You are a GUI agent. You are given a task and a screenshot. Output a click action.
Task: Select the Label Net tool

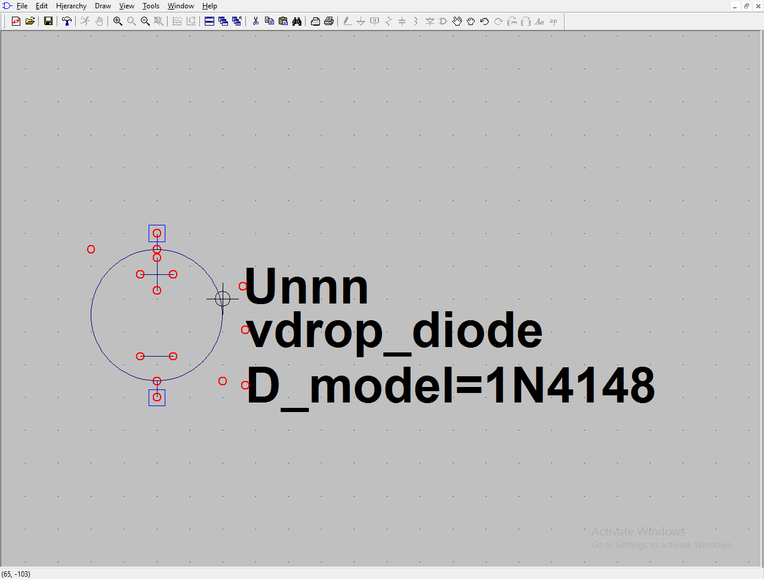[x=375, y=21]
